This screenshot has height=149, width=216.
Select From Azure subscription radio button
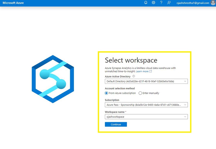pyautogui.click(x=106, y=93)
